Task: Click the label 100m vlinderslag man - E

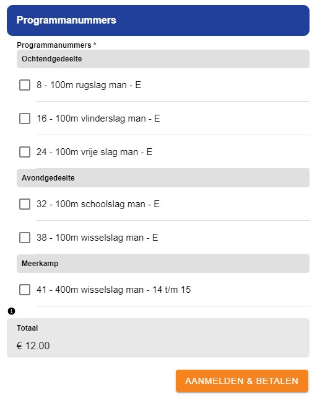Action: tap(108, 118)
